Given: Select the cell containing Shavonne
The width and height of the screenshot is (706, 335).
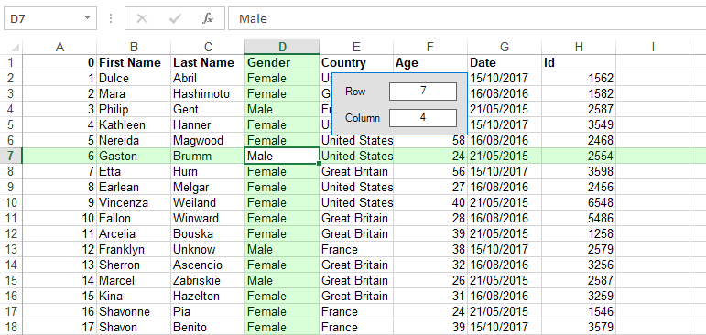Looking at the screenshot, I should [x=134, y=311].
